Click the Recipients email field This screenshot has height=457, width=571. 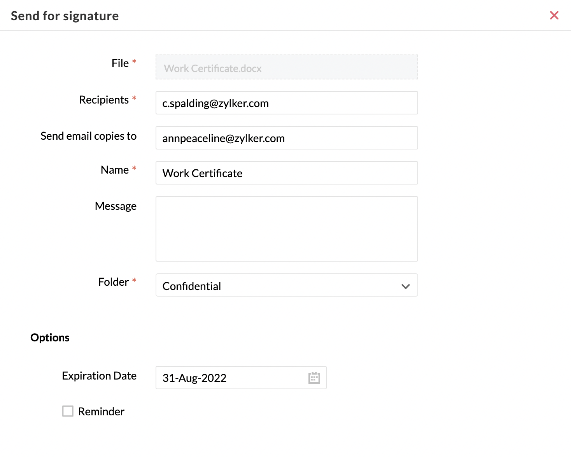pyautogui.click(x=287, y=103)
